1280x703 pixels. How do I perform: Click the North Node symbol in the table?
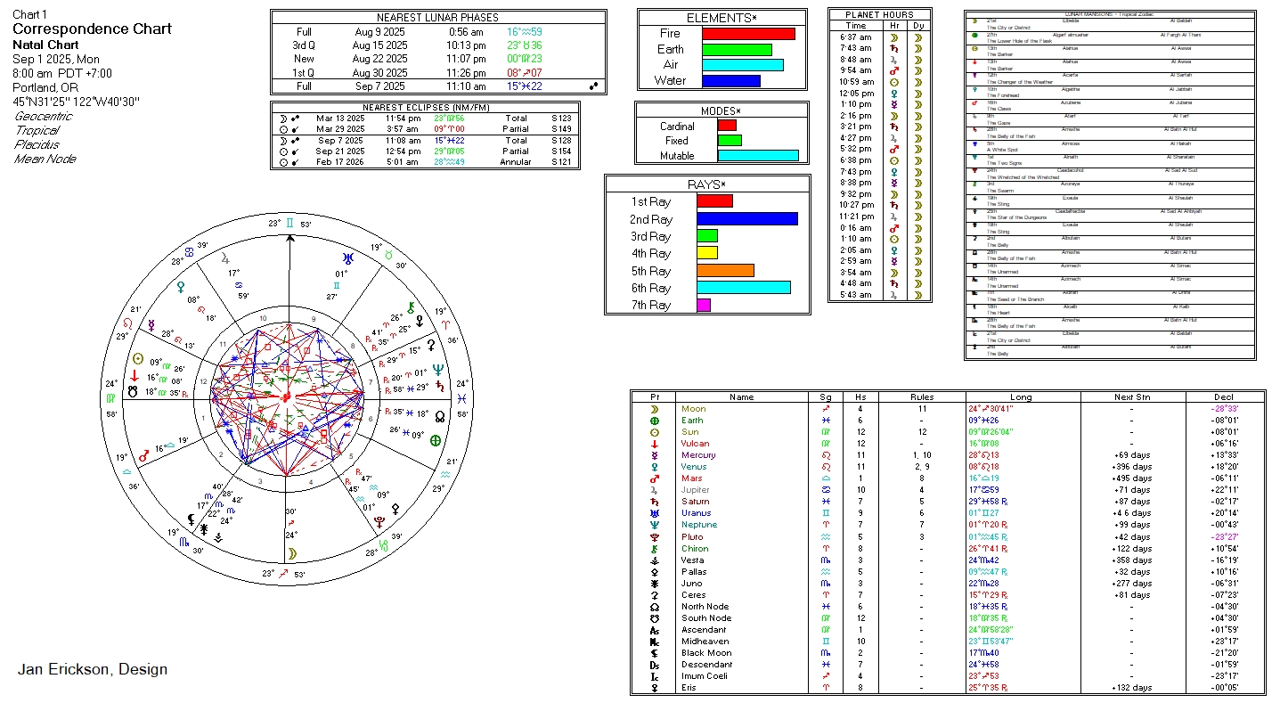655,607
